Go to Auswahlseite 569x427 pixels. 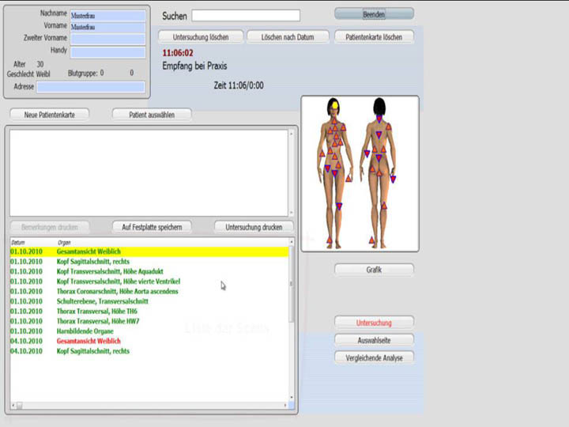tap(374, 340)
